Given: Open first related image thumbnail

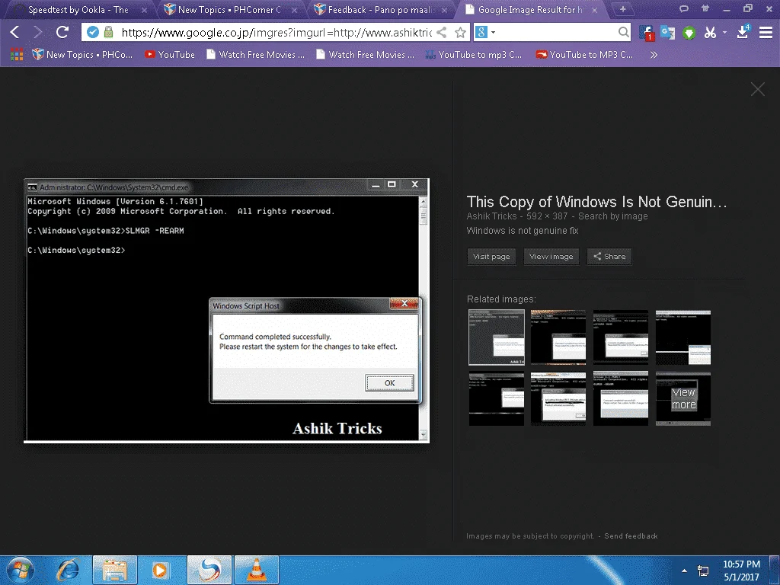Looking at the screenshot, I should coord(497,337).
